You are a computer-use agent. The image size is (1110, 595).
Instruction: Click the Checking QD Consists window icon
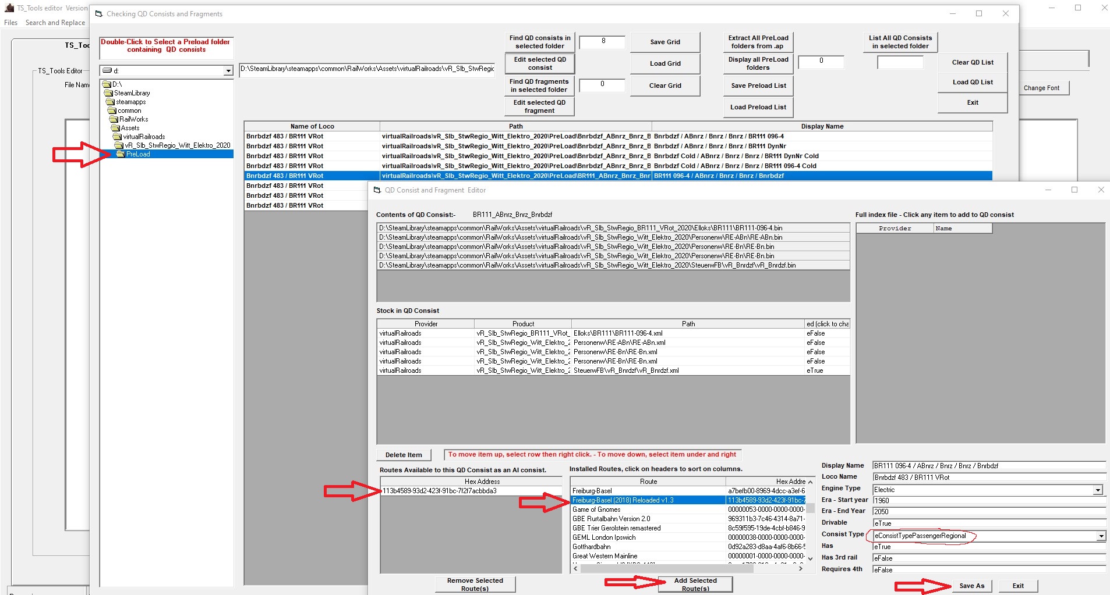point(98,14)
